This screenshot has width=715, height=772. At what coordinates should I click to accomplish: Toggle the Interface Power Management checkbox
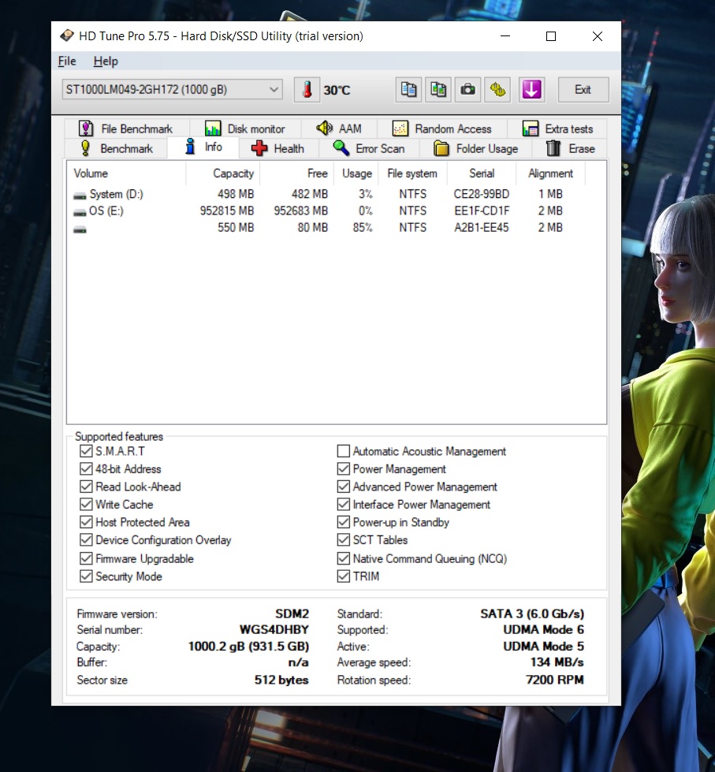point(344,504)
